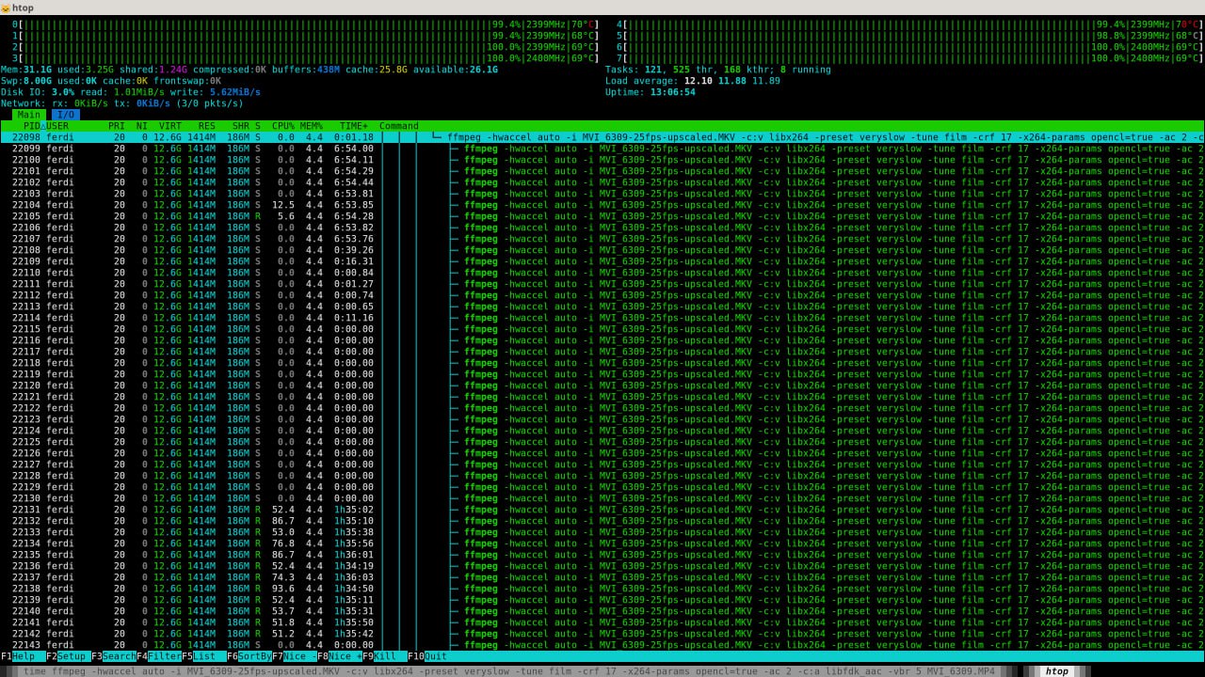Select the highlighted process row PID 22098
1205x677 pixels.
pyautogui.click(x=602, y=137)
